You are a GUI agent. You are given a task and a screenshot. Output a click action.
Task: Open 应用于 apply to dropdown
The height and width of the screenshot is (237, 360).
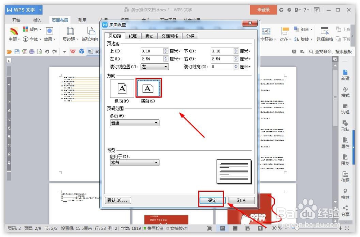(x=135, y=163)
